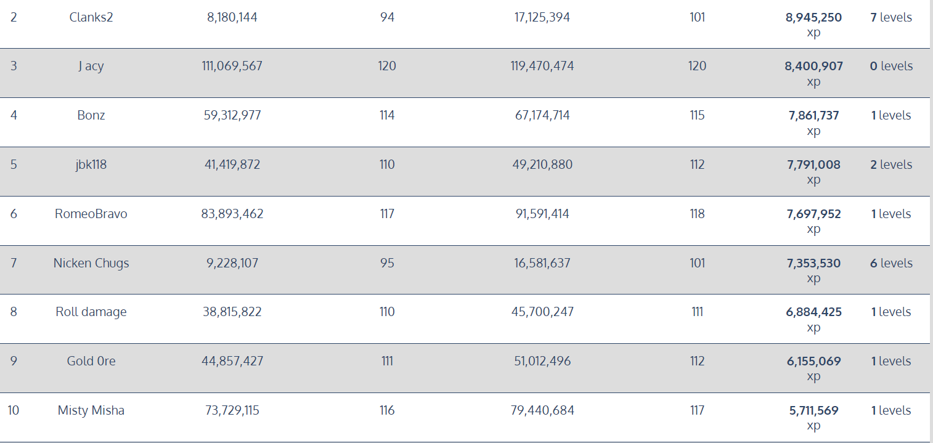
Task: Click Clanks2's 7 levels gained cell
Action: point(890,17)
